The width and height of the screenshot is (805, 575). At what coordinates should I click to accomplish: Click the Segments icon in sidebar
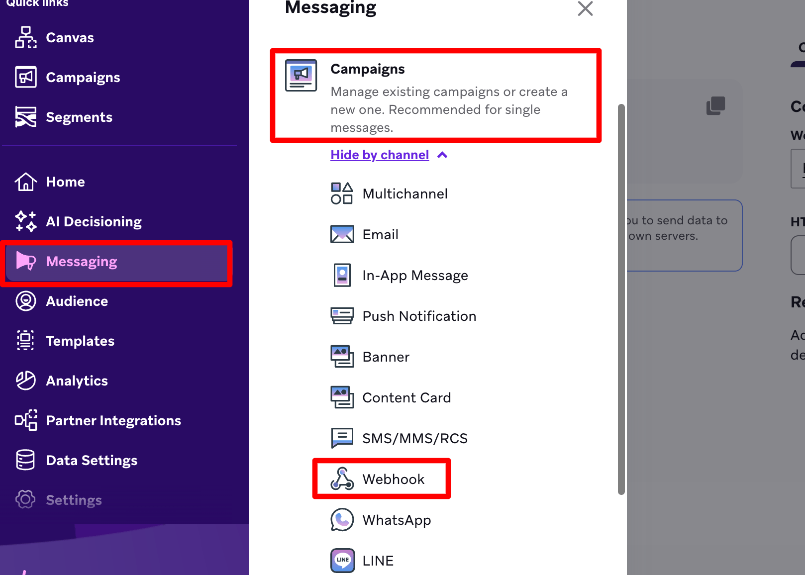(26, 117)
